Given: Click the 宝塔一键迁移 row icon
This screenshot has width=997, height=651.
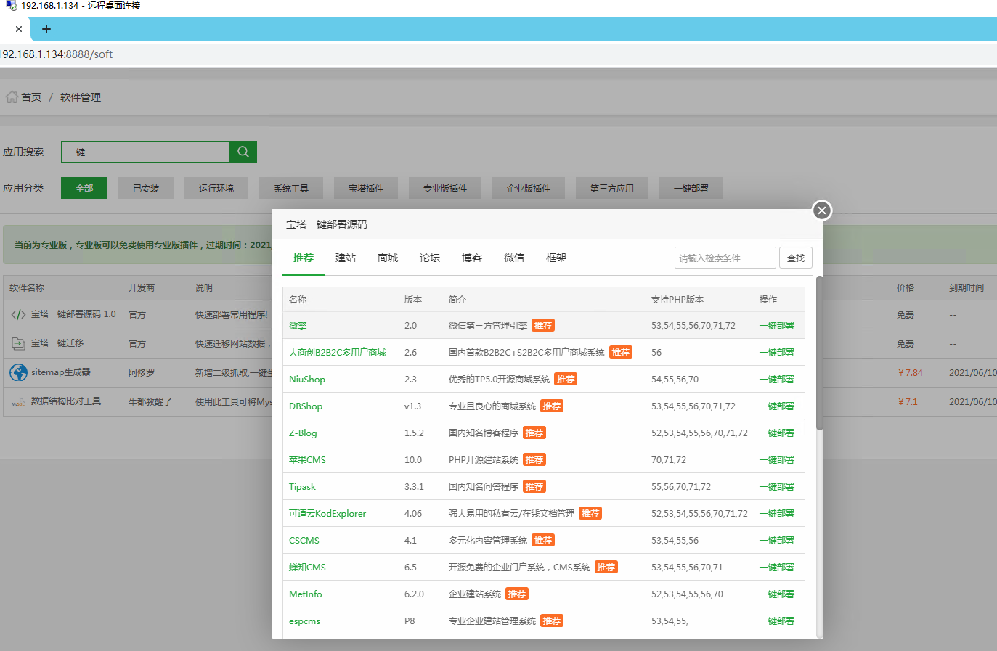Looking at the screenshot, I should point(18,343).
